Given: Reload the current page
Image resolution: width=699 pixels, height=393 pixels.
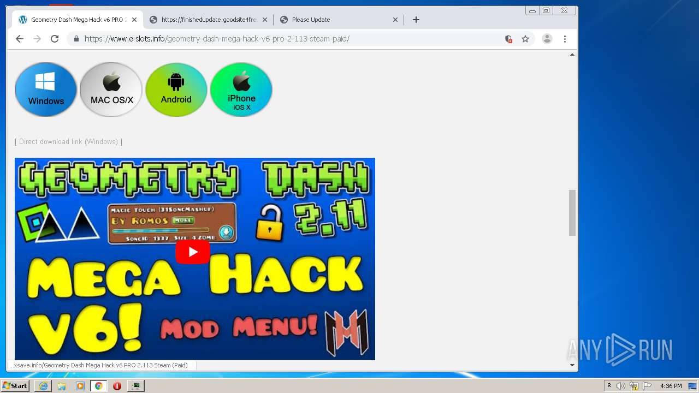Looking at the screenshot, I should coord(55,39).
